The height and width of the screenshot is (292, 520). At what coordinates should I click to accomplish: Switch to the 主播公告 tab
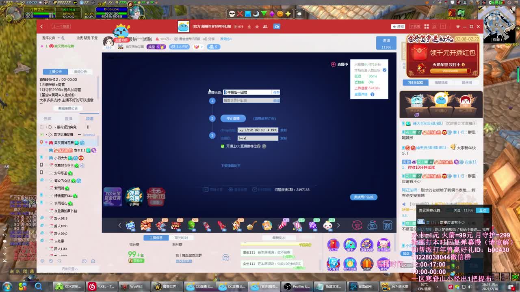55,72
